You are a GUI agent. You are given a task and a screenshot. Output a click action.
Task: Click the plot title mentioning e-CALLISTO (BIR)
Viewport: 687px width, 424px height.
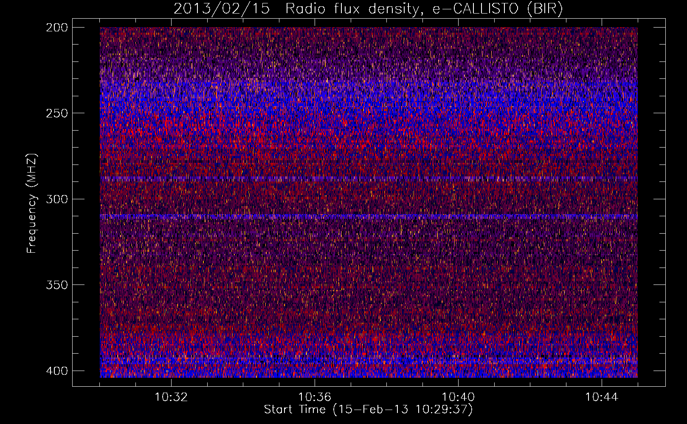(368, 9)
